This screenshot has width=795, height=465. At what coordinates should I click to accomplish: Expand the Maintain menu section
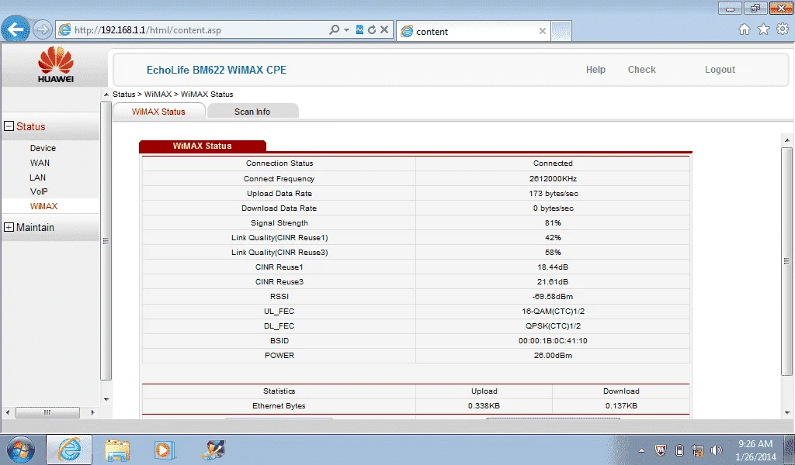click(x=9, y=227)
